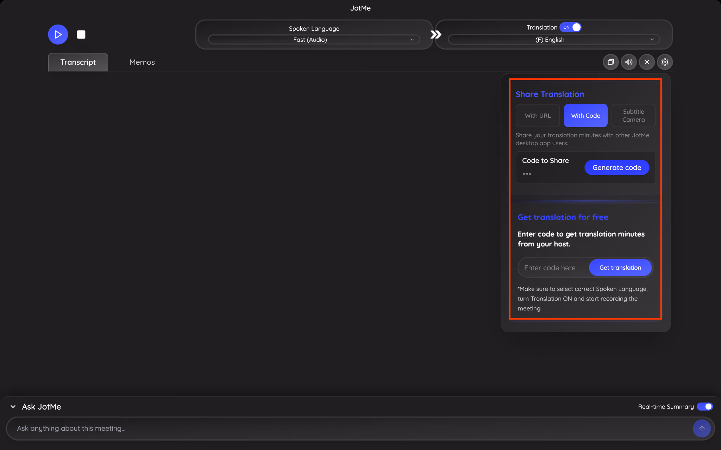The height and width of the screenshot is (450, 721).
Task: Click the JotMe window title
Action: tap(360, 8)
